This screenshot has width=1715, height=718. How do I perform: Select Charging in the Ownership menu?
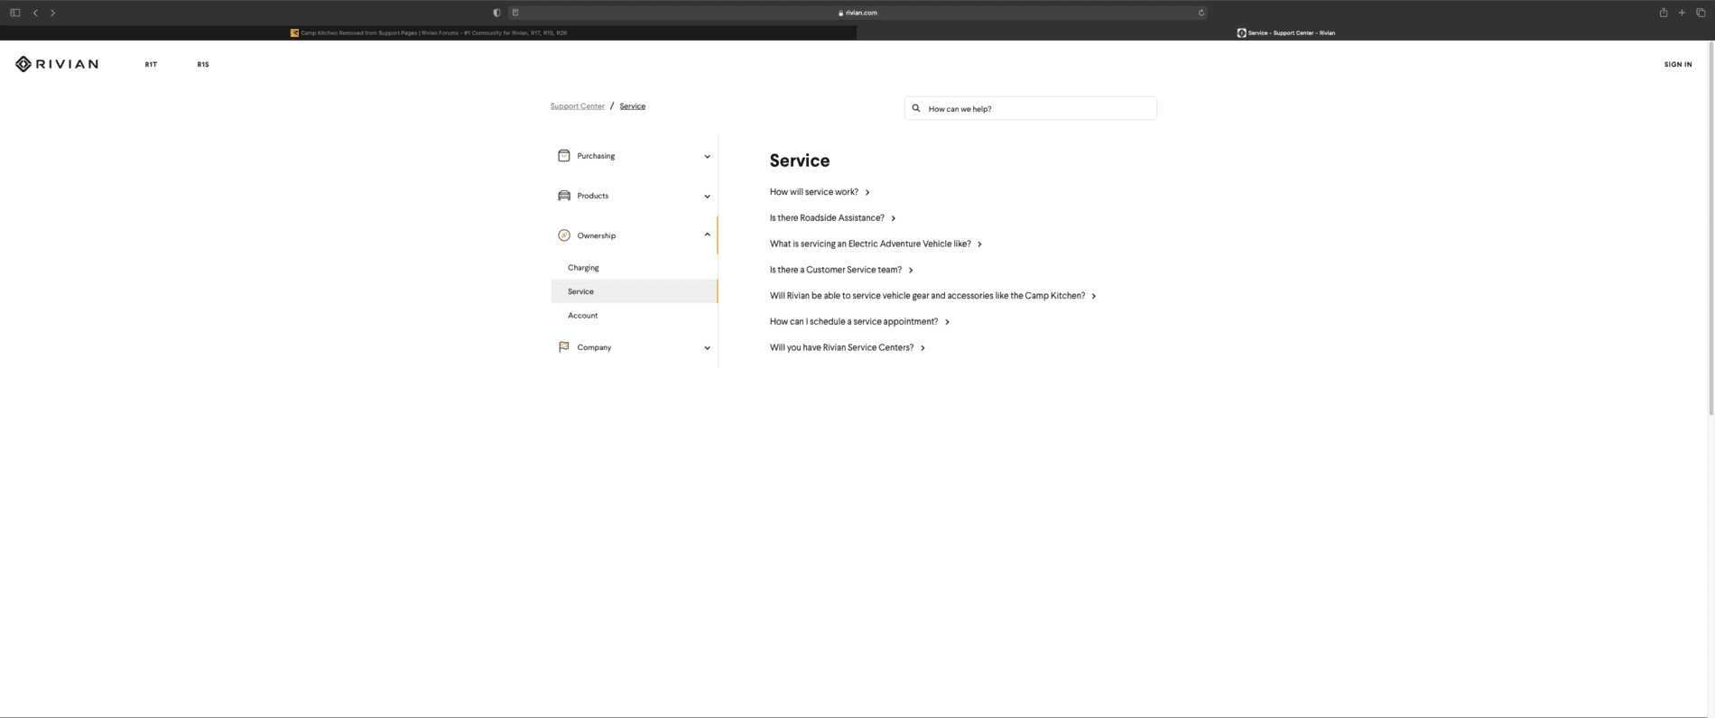pos(583,268)
